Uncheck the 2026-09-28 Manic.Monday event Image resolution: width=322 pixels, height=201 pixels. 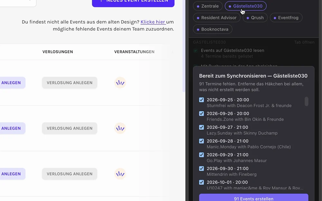[x=202, y=141]
